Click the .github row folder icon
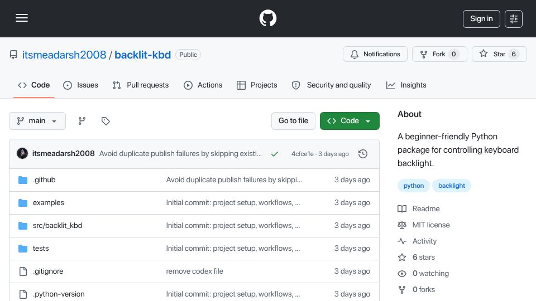Viewport: 536px width, 301px height. click(x=23, y=180)
